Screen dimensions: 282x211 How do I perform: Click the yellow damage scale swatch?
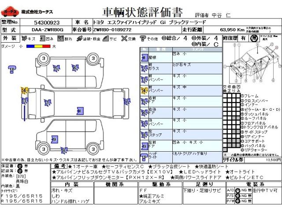38,46
